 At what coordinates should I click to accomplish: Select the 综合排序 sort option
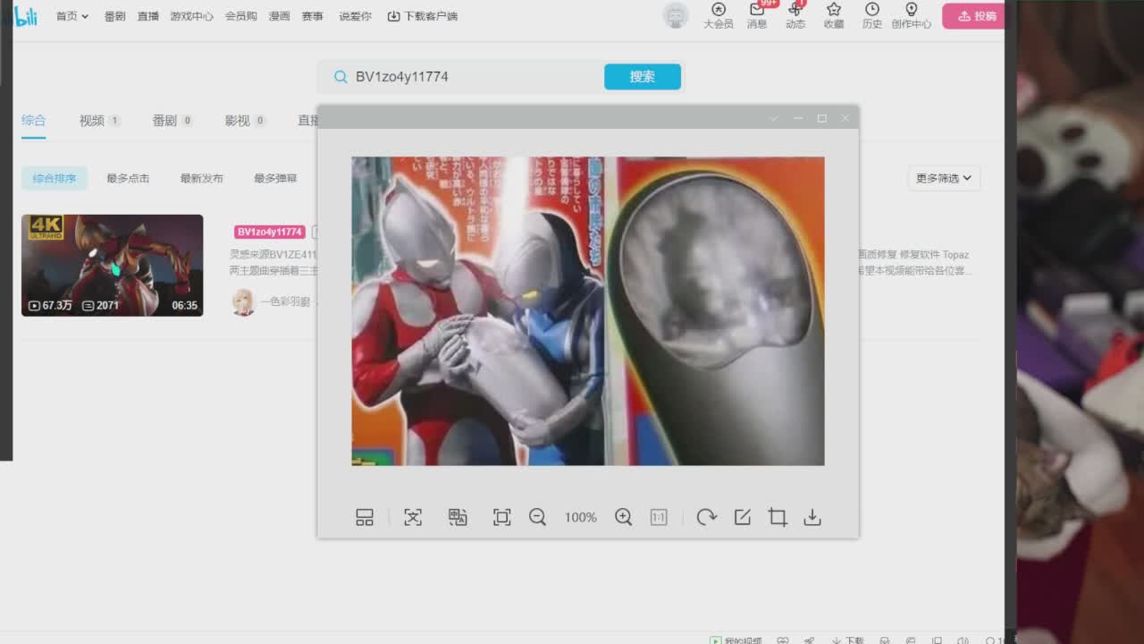(x=55, y=178)
